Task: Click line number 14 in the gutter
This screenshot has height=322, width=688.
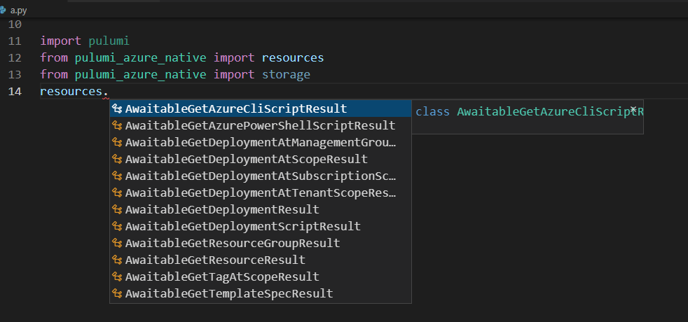Action: pos(15,92)
